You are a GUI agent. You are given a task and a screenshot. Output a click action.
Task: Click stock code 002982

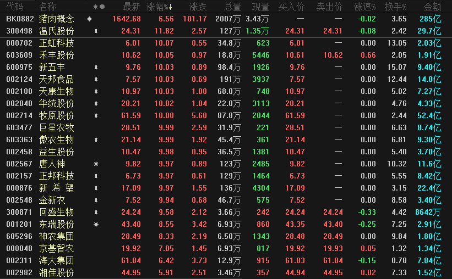tap(19, 272)
